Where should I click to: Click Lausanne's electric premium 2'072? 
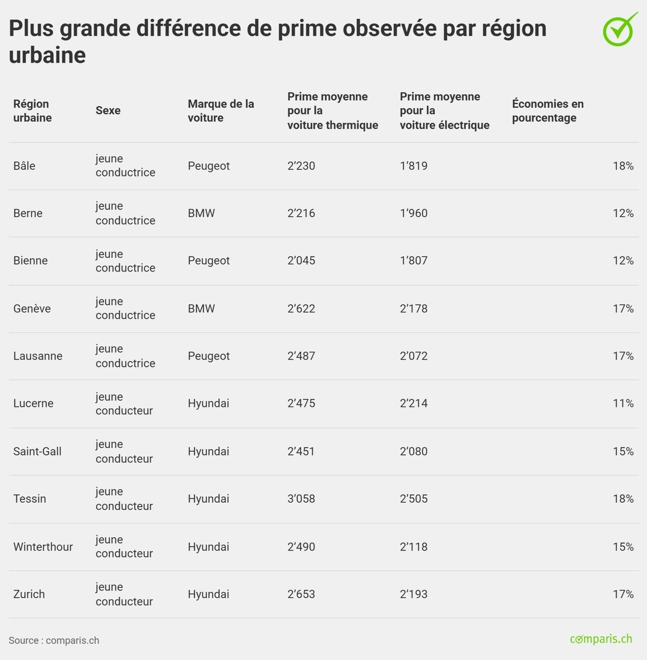pos(413,356)
